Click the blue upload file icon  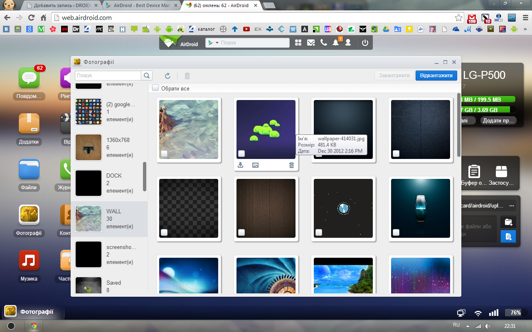pyautogui.click(x=508, y=237)
